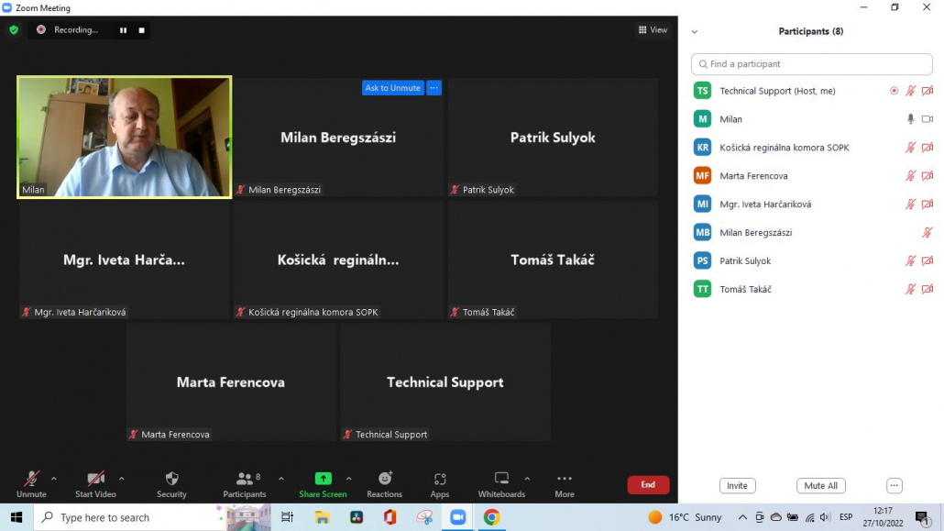Viewport: 944px width, 531px height.
Task: Open the View layout menu
Action: (653, 30)
